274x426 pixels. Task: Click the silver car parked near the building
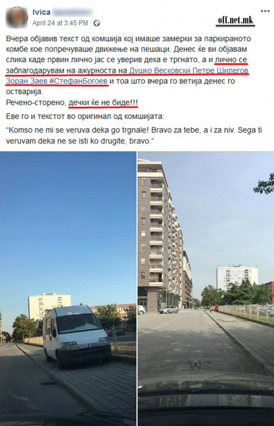(169, 309)
